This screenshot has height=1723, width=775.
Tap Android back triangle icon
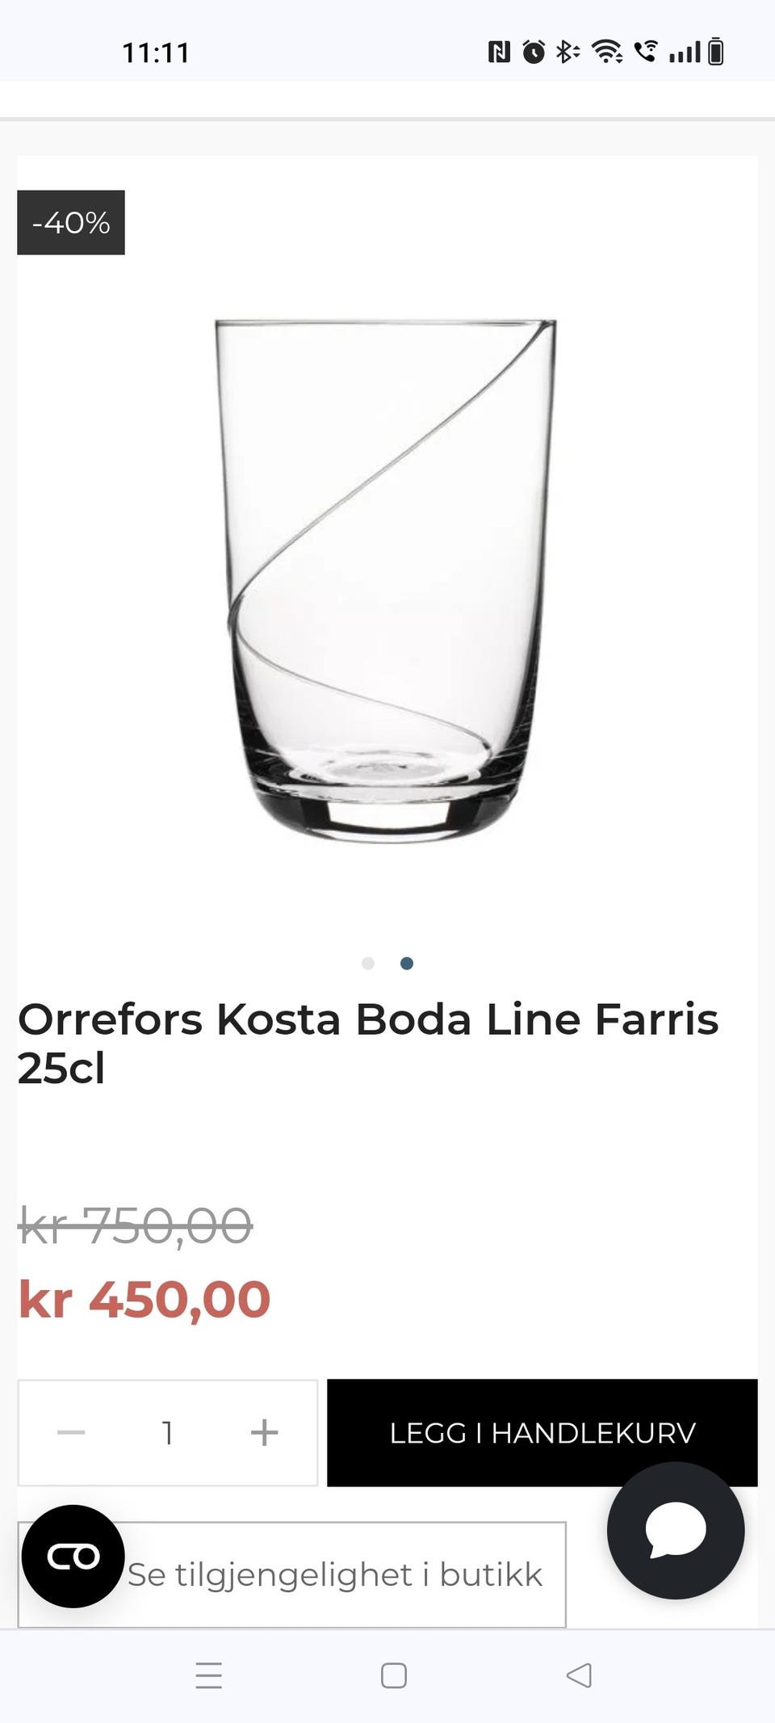(x=579, y=1675)
